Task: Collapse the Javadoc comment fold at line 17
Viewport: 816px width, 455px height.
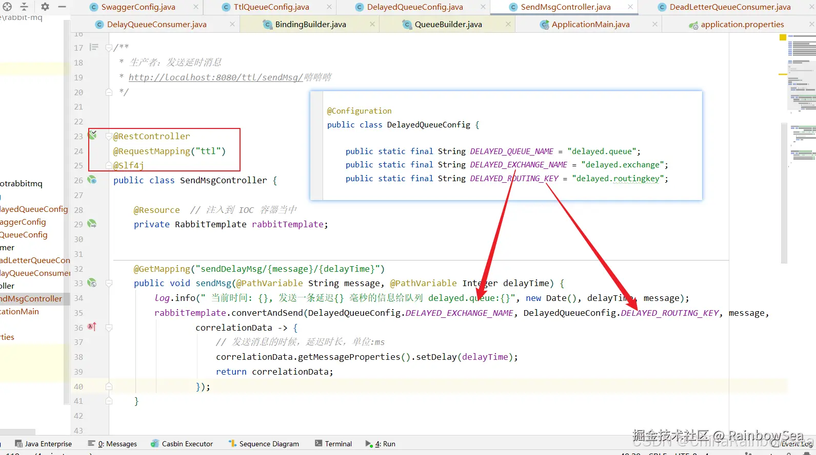Action: point(109,48)
